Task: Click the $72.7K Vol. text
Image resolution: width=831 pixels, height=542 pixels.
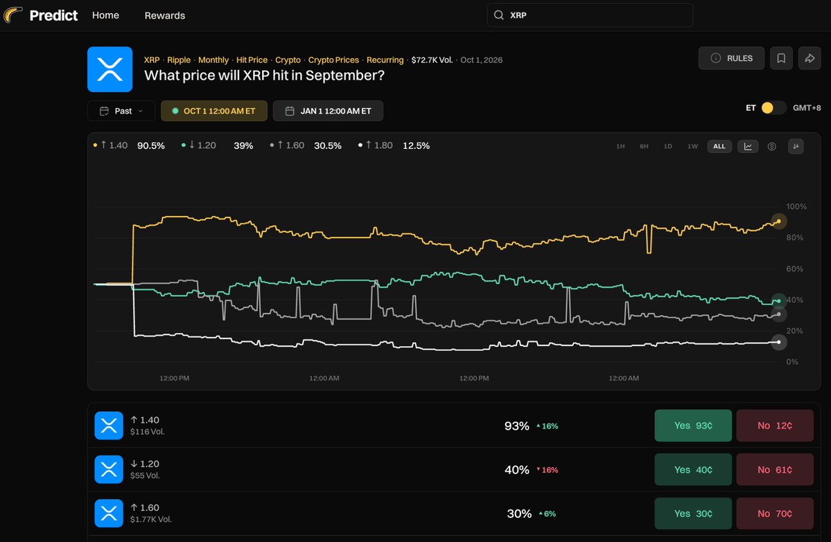Action: coord(432,60)
